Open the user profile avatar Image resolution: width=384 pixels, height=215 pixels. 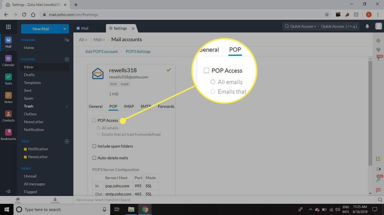[378, 26]
